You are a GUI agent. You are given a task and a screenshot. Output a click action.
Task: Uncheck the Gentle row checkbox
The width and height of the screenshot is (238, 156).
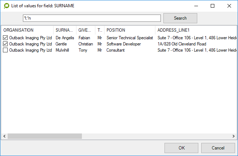tap(5, 44)
